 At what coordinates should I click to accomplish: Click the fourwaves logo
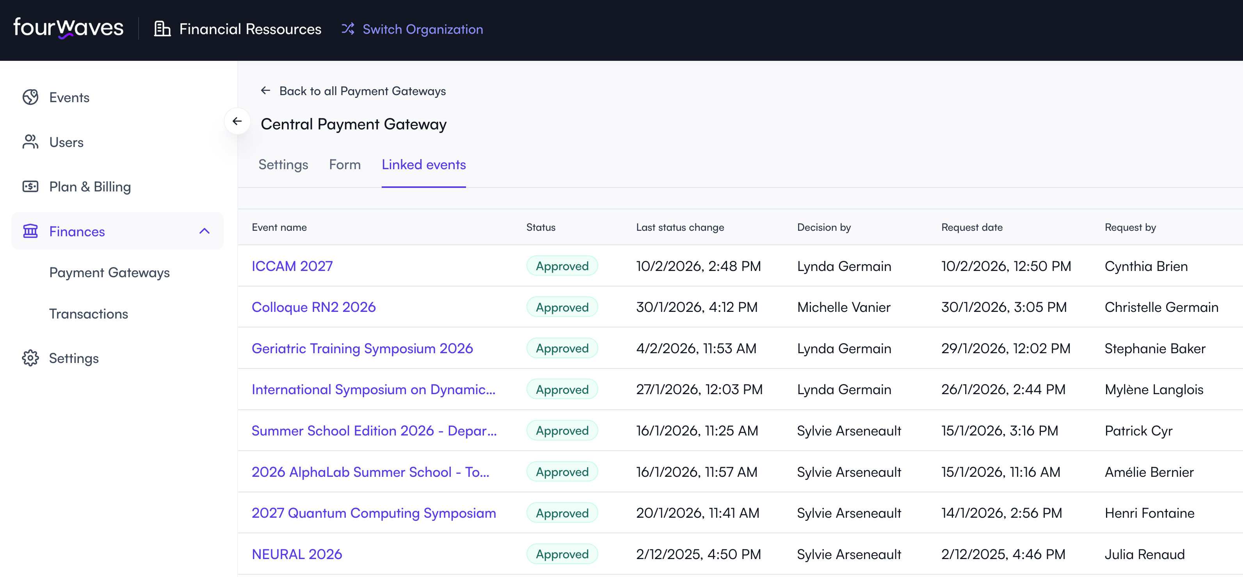pos(68,28)
